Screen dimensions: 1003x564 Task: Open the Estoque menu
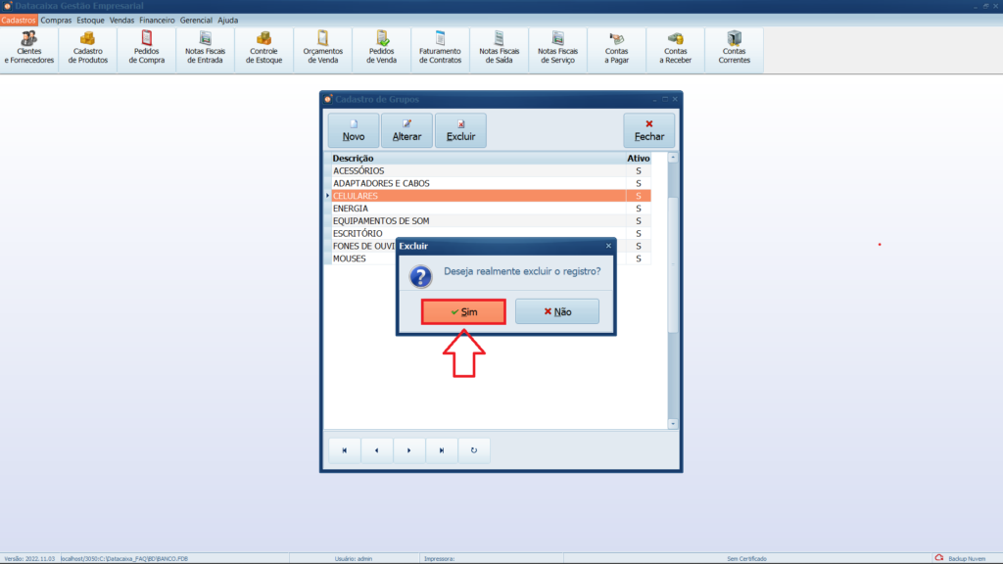click(90, 20)
